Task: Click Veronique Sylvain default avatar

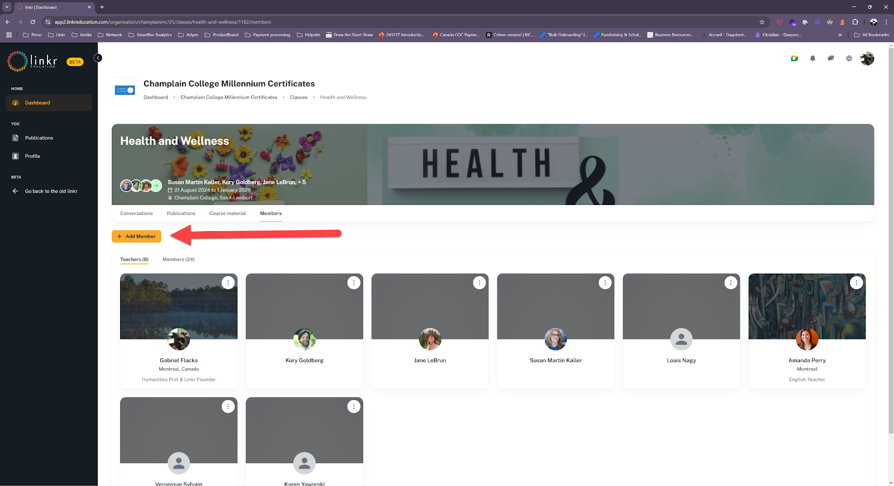Action: (x=179, y=463)
